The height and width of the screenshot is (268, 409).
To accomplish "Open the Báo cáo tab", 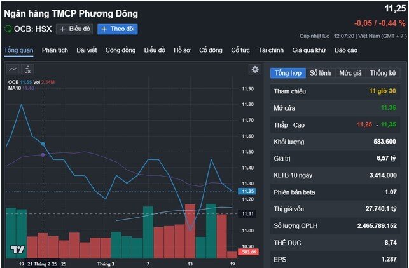I will (346, 50).
